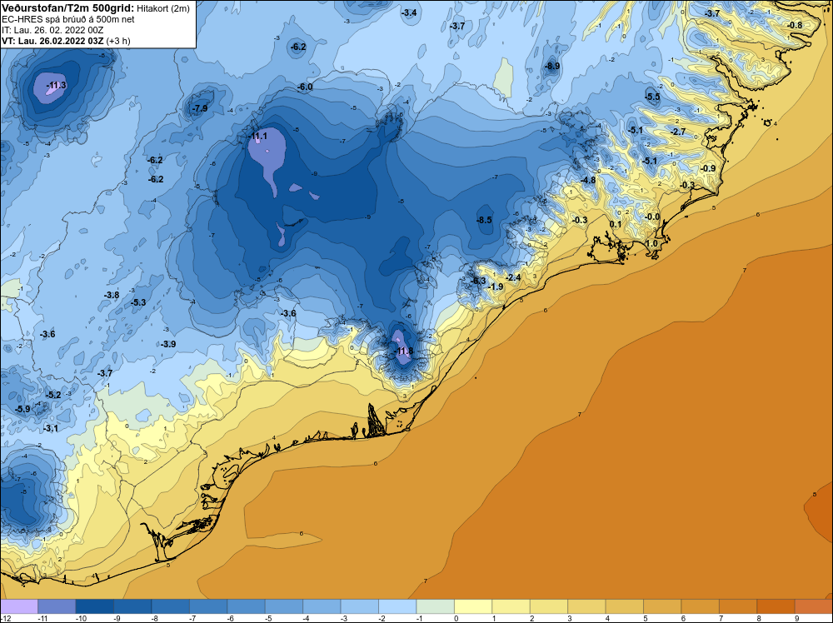833x623 pixels.
Task: Click the 6 degree legend swatch
Action: [x=701, y=606]
